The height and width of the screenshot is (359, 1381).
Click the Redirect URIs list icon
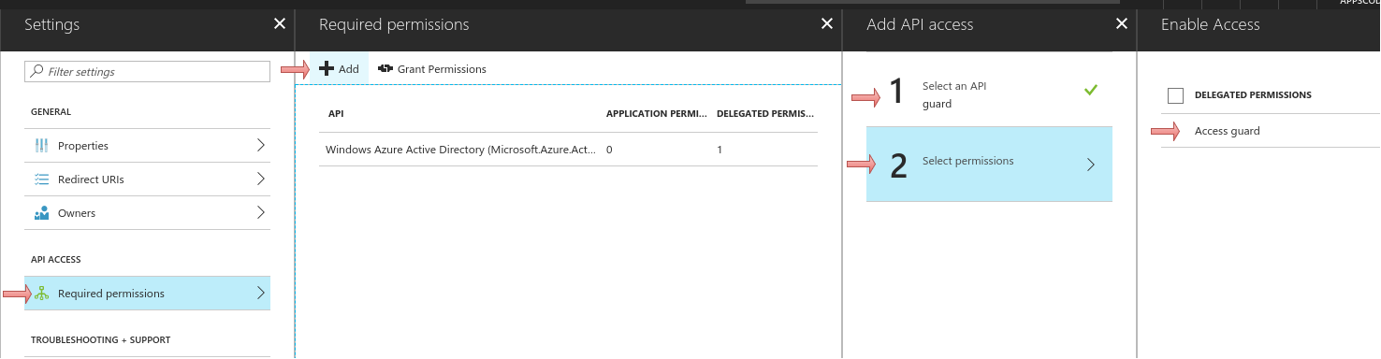(41, 179)
